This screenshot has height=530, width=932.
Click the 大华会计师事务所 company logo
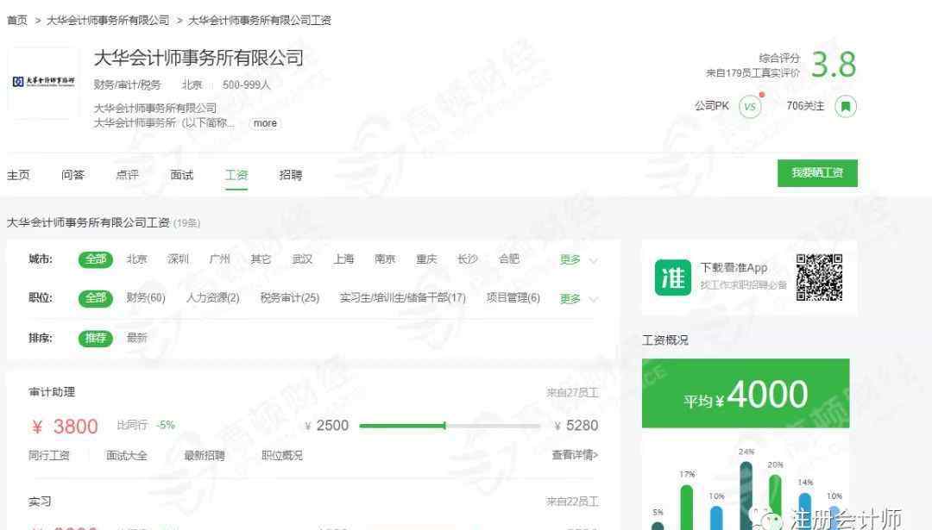pos(43,81)
